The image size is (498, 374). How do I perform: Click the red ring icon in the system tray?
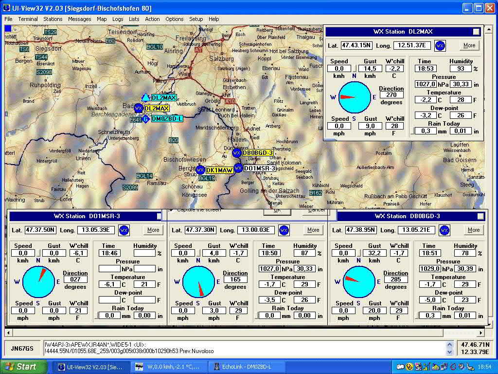tap(453, 367)
